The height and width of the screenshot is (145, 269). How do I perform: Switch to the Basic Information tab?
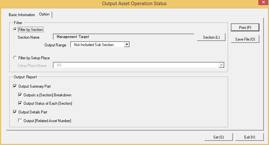click(22, 15)
